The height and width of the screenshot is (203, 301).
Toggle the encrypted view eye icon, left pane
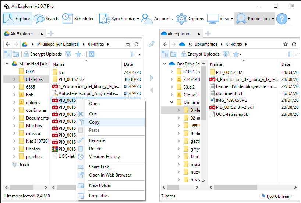point(68,54)
